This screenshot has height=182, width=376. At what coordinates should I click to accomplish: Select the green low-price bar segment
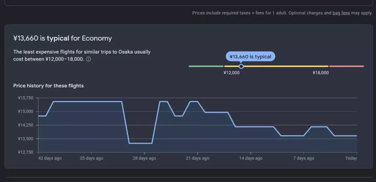[x=206, y=66]
